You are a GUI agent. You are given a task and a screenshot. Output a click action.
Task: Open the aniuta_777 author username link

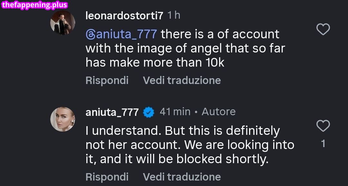[112, 112]
